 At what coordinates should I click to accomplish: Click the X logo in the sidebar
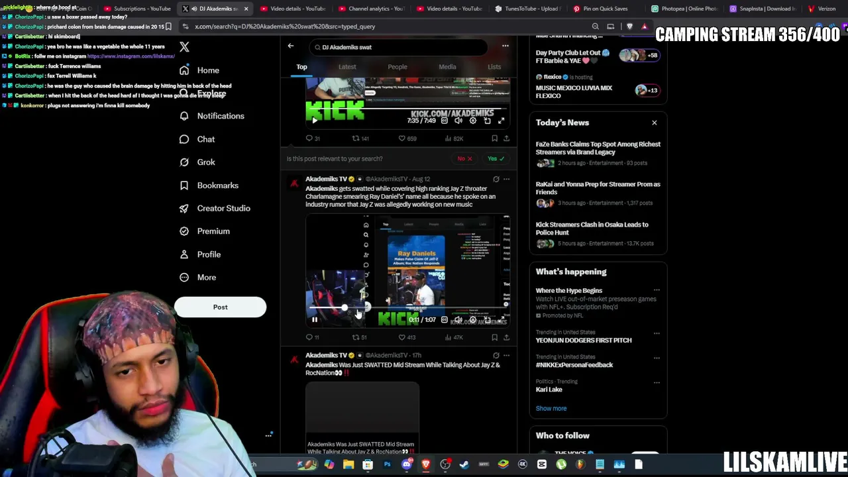(x=184, y=47)
